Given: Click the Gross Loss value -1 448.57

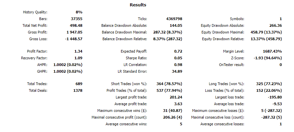Looking at the screenshot, I should pyautogui.click(x=74, y=39).
